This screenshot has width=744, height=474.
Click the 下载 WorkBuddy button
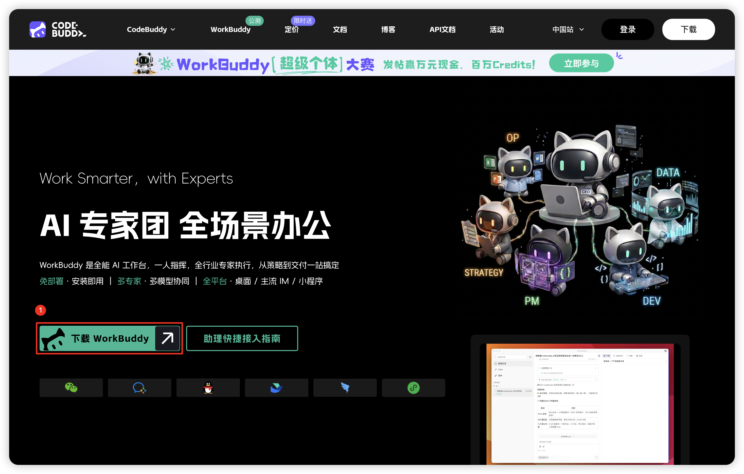110,338
